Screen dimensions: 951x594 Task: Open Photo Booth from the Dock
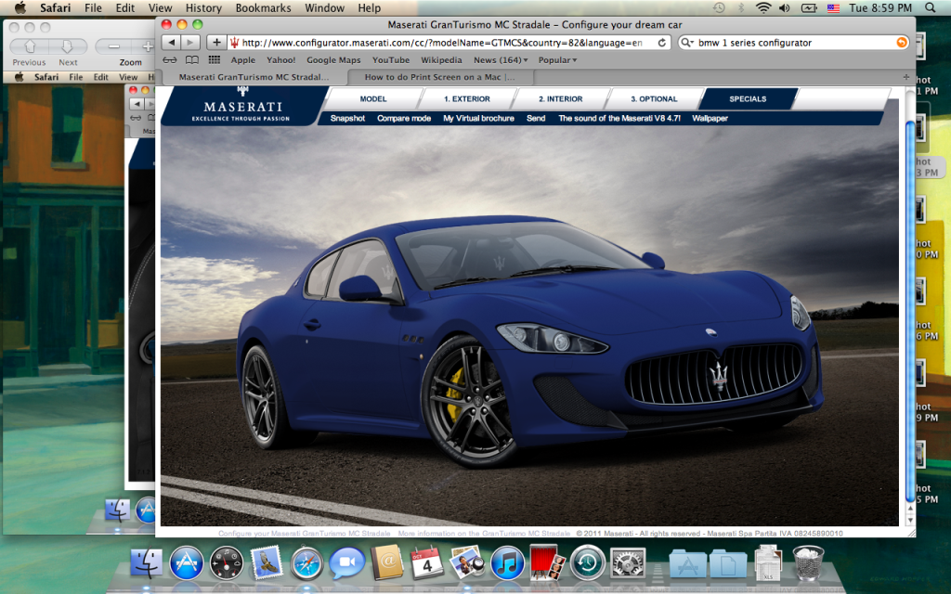coord(547,562)
